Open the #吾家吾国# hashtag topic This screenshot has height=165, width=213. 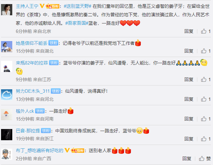tap(77, 23)
